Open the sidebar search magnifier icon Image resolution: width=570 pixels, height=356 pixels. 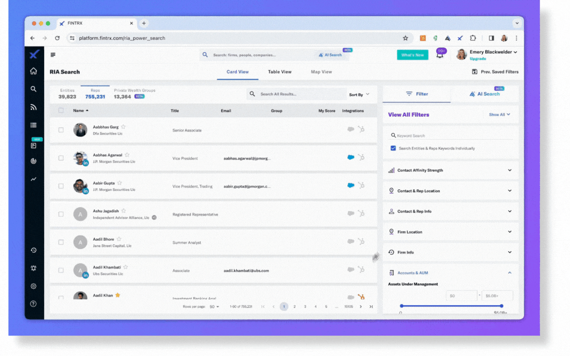[33, 89]
